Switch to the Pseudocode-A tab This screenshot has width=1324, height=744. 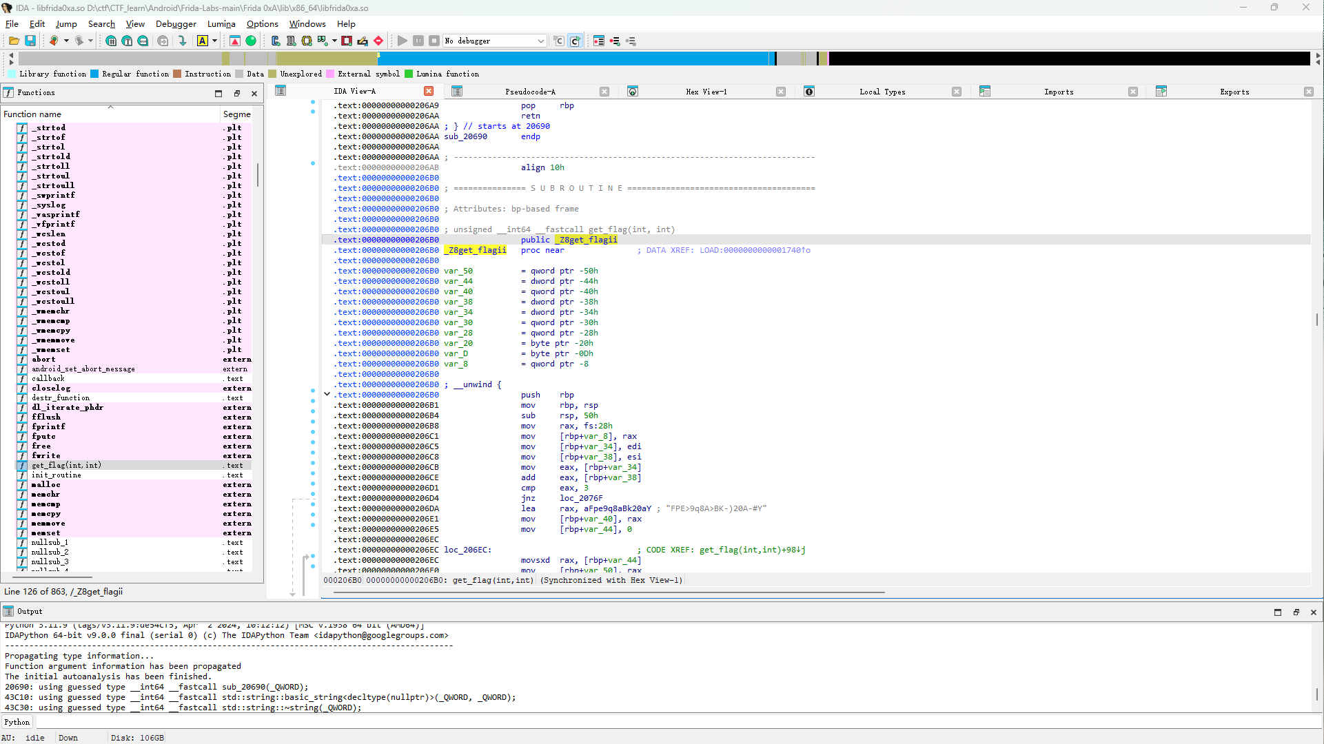click(529, 92)
